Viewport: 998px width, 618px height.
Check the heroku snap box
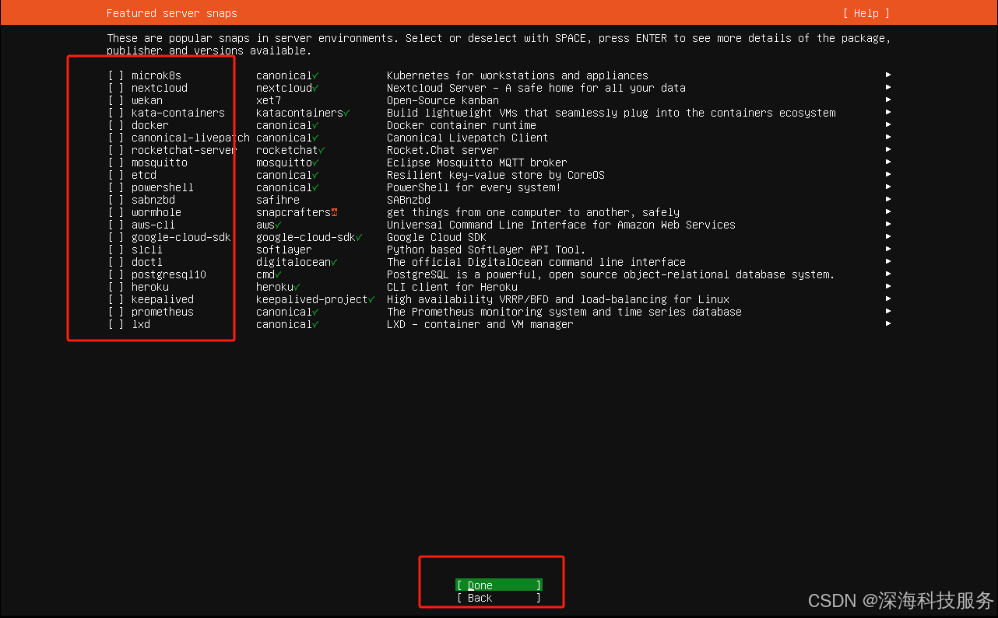[116, 287]
